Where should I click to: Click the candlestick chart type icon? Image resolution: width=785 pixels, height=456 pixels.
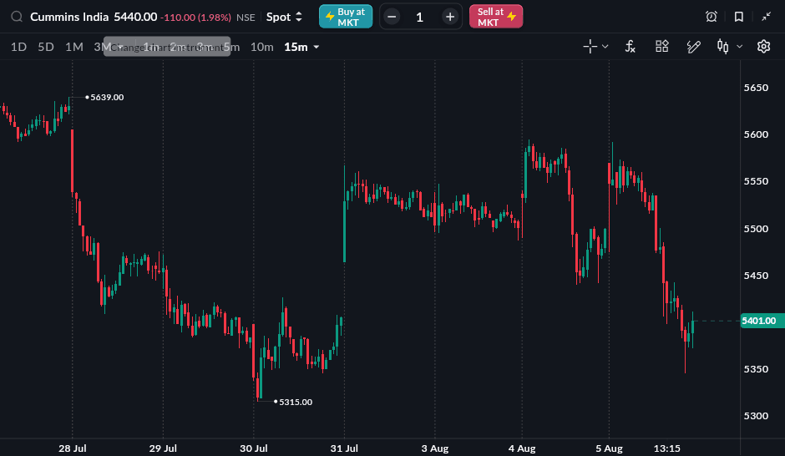click(x=722, y=47)
